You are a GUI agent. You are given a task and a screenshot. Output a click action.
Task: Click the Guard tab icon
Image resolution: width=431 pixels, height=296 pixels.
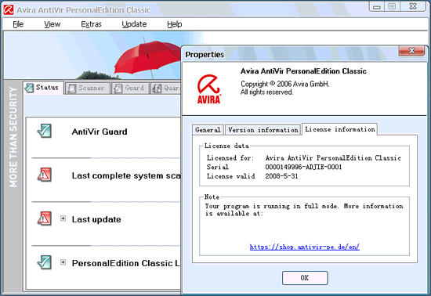pos(118,88)
